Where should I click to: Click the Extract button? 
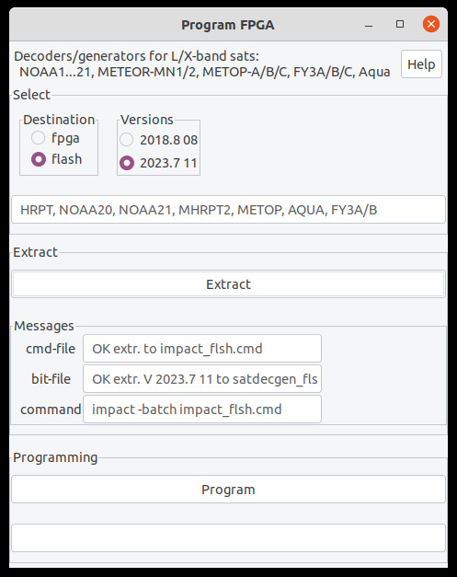(228, 284)
